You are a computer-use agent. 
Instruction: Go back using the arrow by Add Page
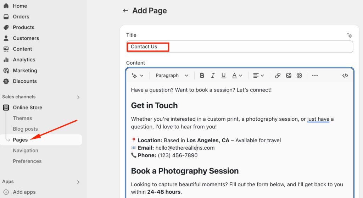coord(125,11)
